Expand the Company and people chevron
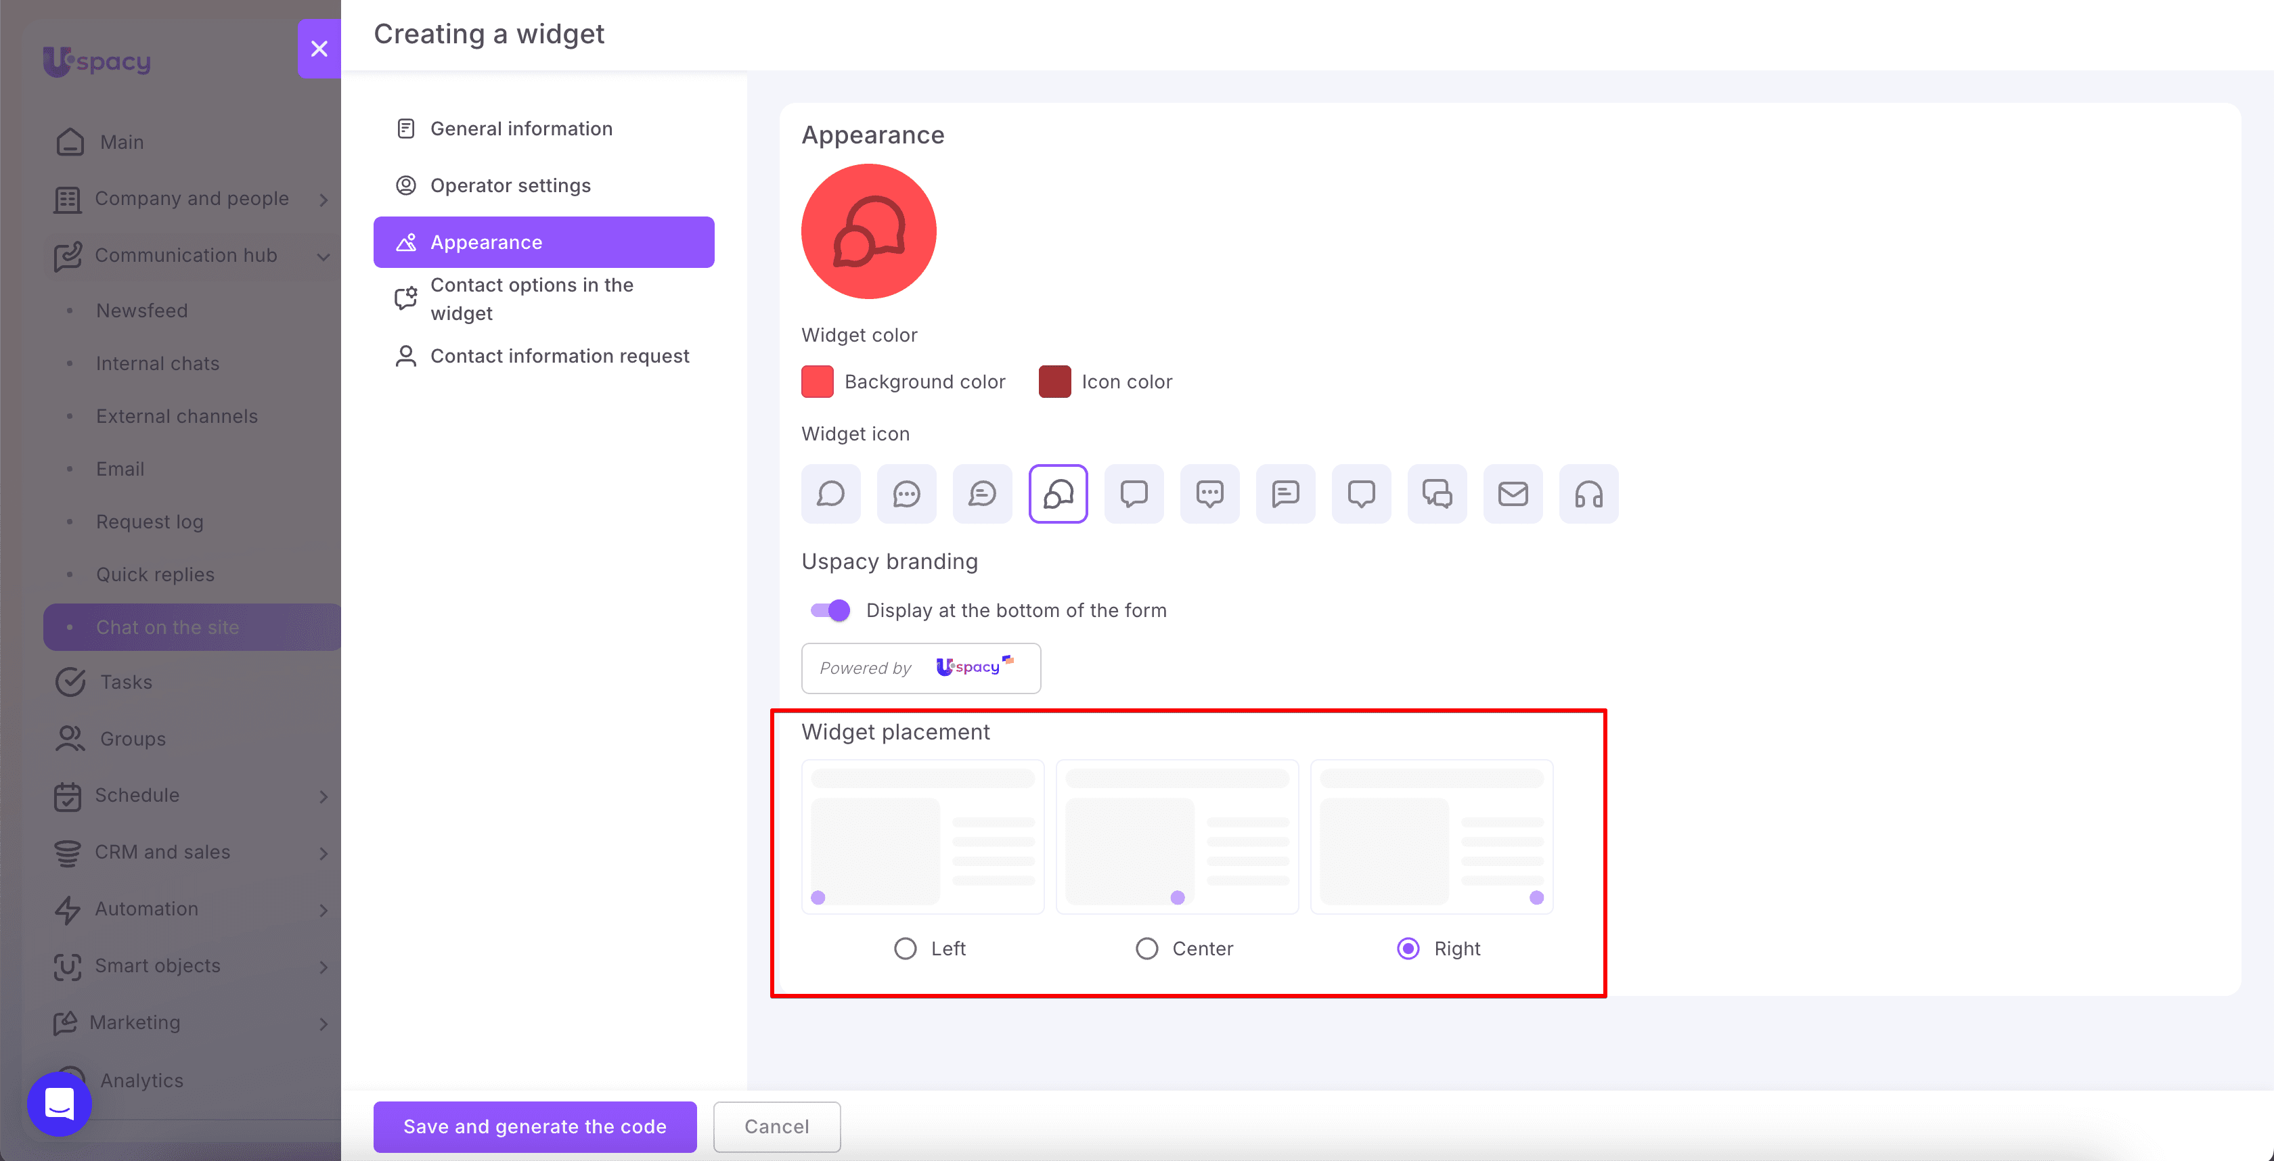 324,200
